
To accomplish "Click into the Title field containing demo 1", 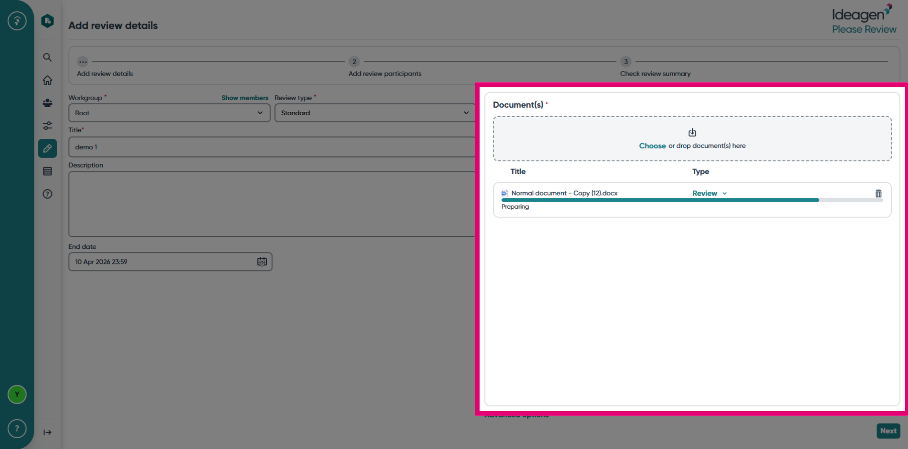I will point(271,147).
